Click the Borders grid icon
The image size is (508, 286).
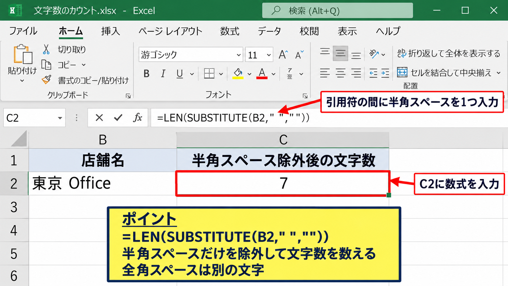tap(209, 73)
